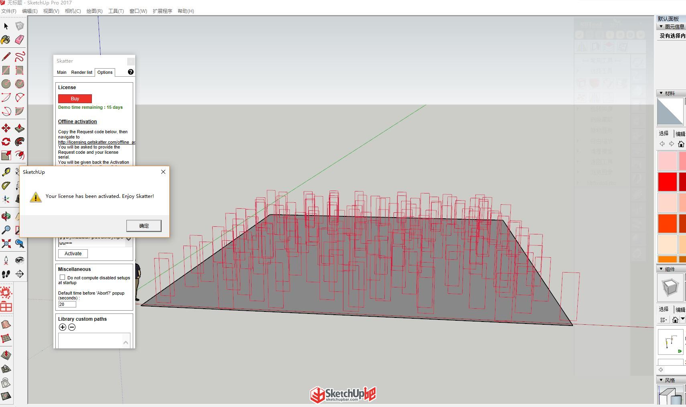
Task: Select the Zoom magnifier tool
Action: click(6, 230)
